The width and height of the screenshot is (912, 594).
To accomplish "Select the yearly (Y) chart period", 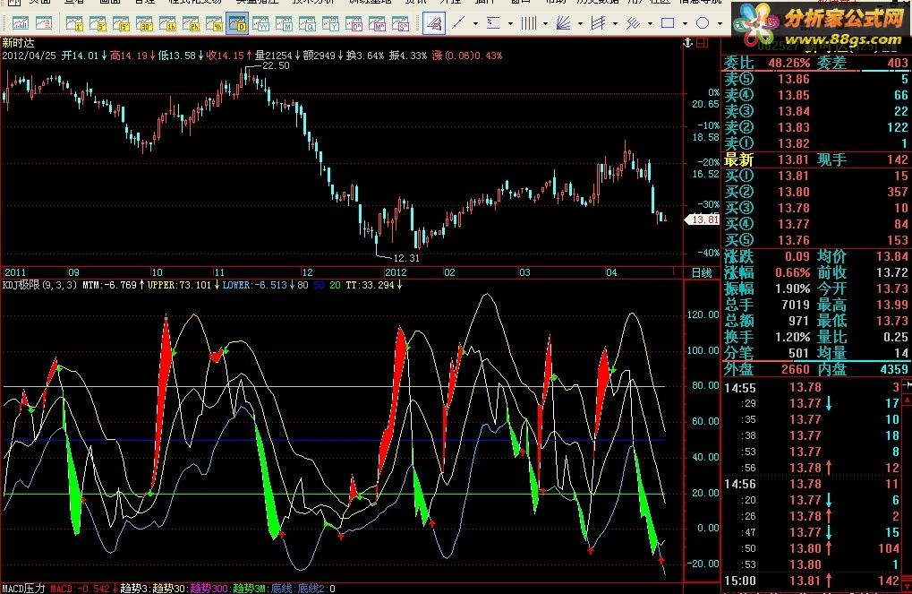I will pyautogui.click(x=330, y=23).
